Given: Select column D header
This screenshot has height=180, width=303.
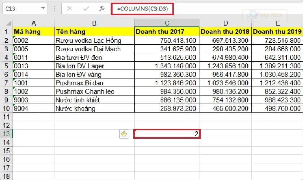Looking at the screenshot, I should click(x=225, y=23).
